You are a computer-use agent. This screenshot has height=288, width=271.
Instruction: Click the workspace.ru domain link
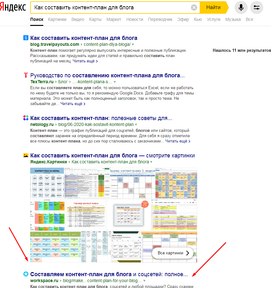coord(44,281)
